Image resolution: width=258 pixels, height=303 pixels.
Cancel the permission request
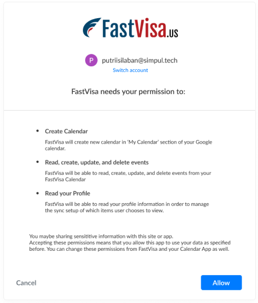click(26, 283)
